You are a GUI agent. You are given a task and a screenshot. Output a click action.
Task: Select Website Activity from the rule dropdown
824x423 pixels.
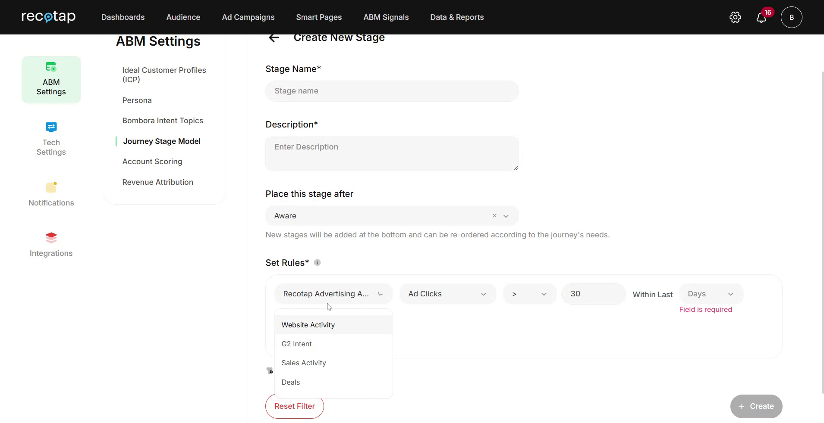click(308, 324)
